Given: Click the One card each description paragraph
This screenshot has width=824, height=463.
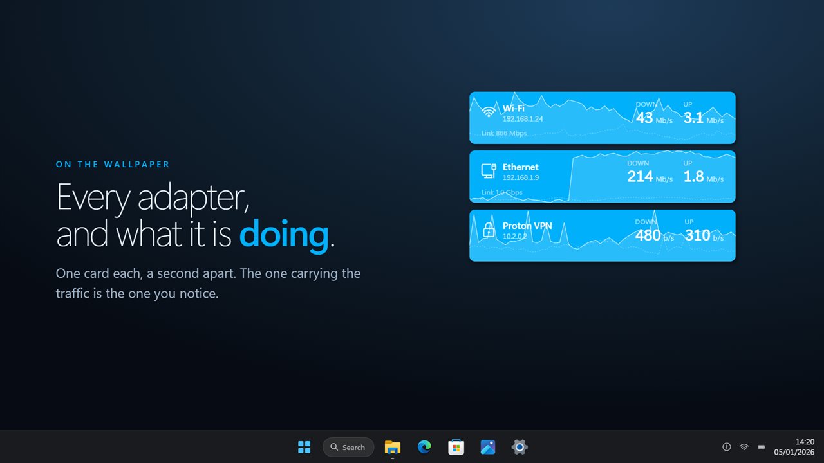Looking at the screenshot, I should [208, 284].
